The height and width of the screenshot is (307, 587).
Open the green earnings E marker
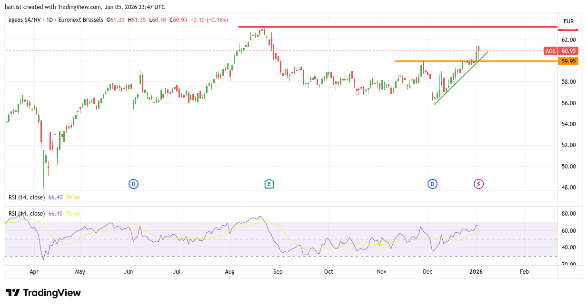coord(269,184)
